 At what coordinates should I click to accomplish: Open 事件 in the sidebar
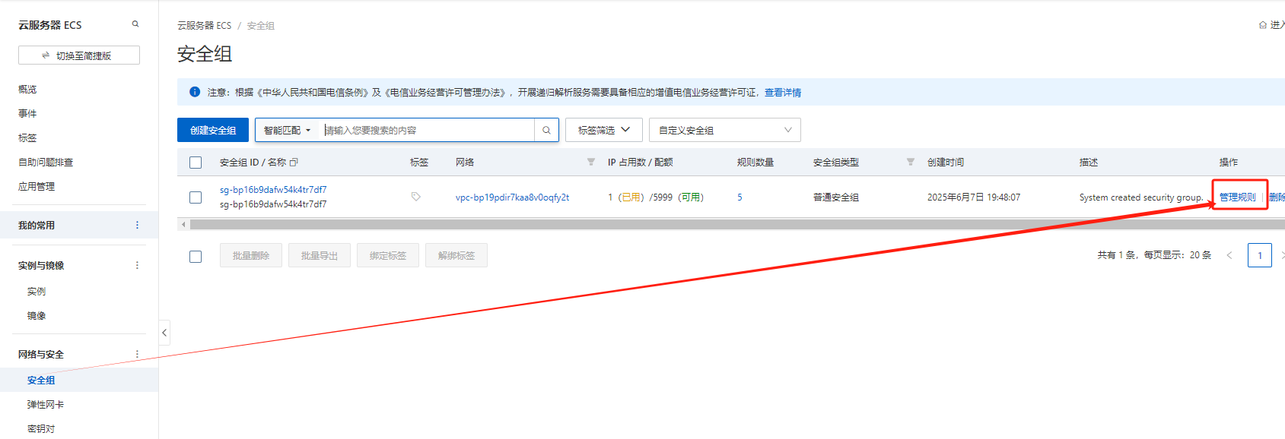[27, 113]
